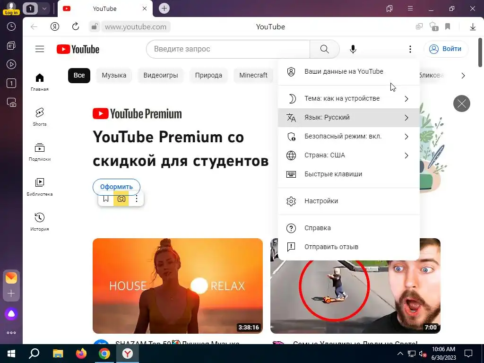Select the Видеоигры chip

(x=161, y=75)
